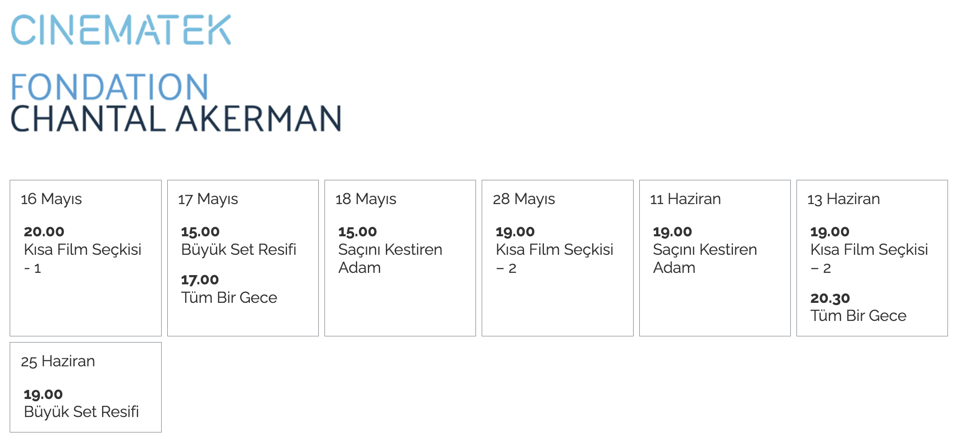The image size is (959, 447).
Task: Open Büyük Set Resifi at 15.00
Action: tap(238, 250)
